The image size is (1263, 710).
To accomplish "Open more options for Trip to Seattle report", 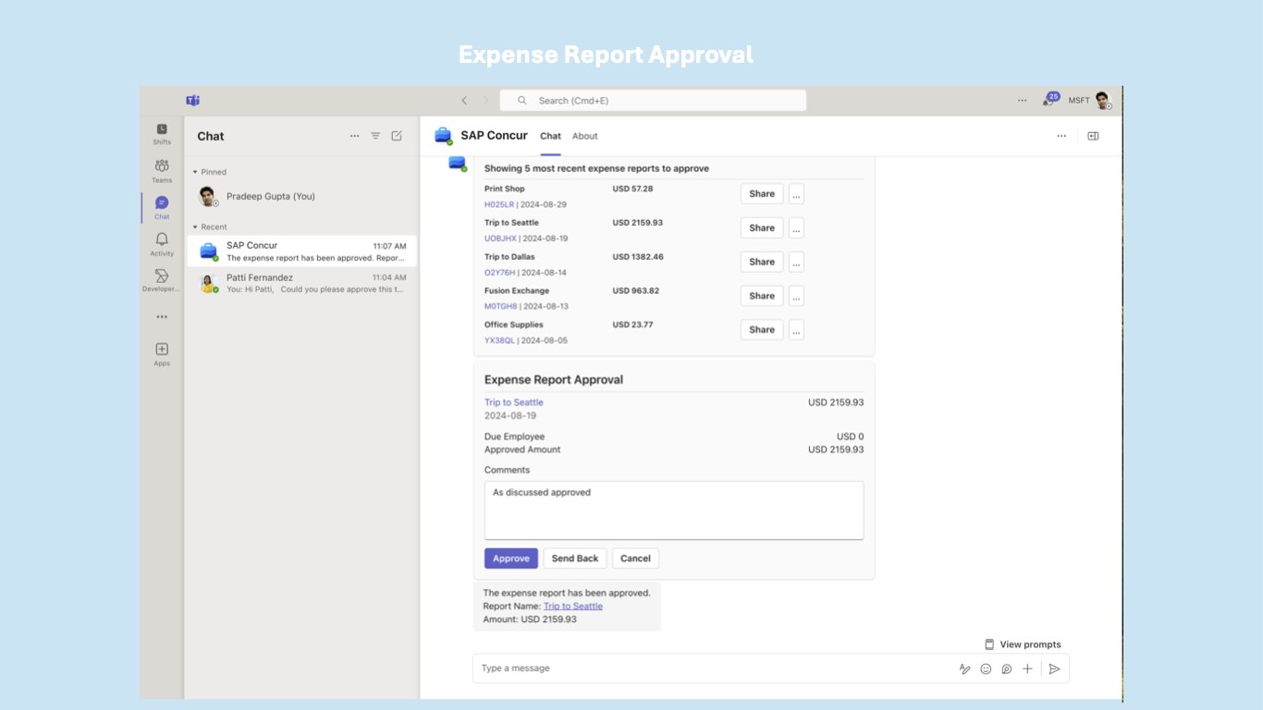I will tap(796, 228).
